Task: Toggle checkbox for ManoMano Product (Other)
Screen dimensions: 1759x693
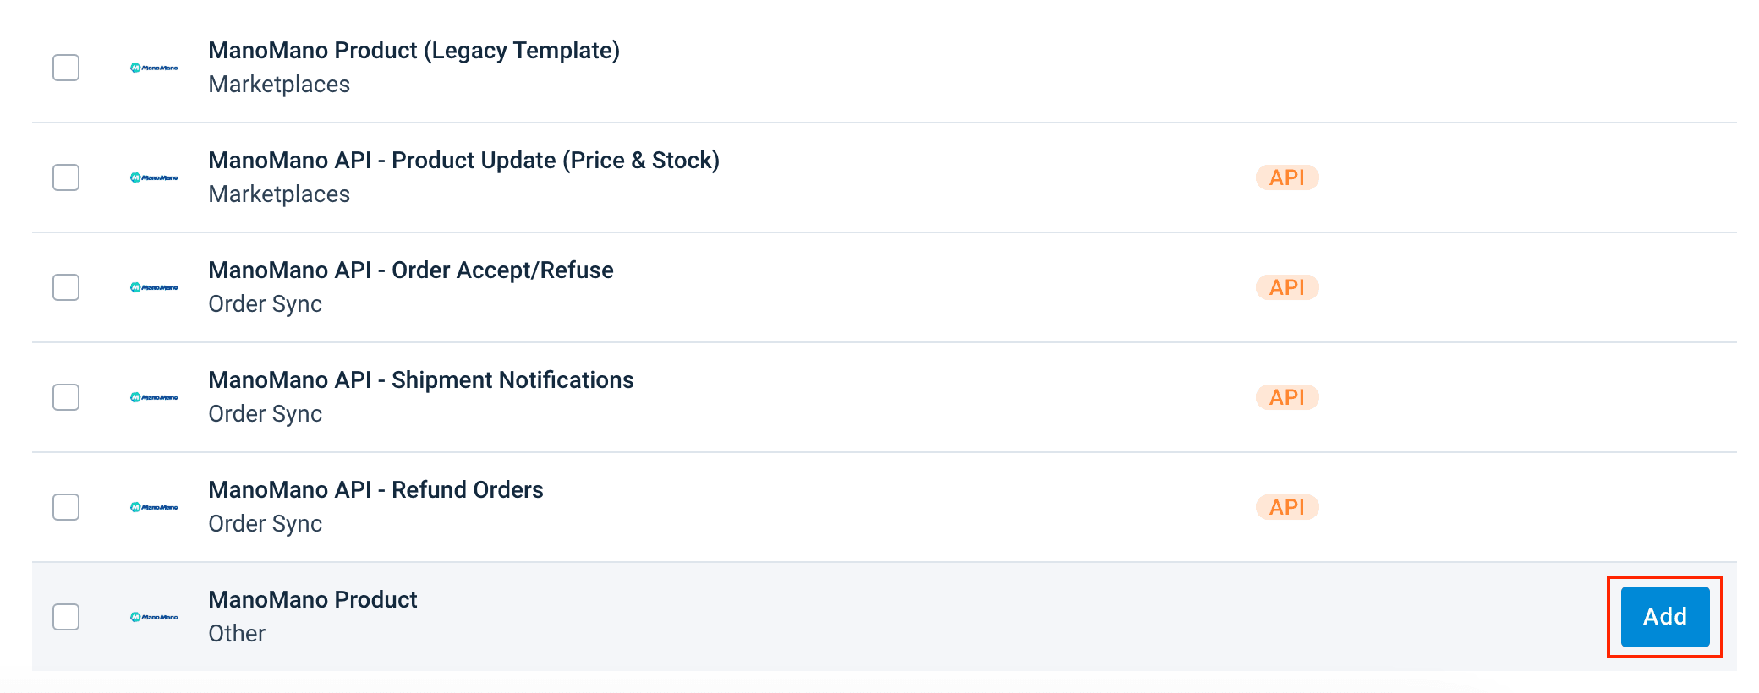Action: (66, 617)
